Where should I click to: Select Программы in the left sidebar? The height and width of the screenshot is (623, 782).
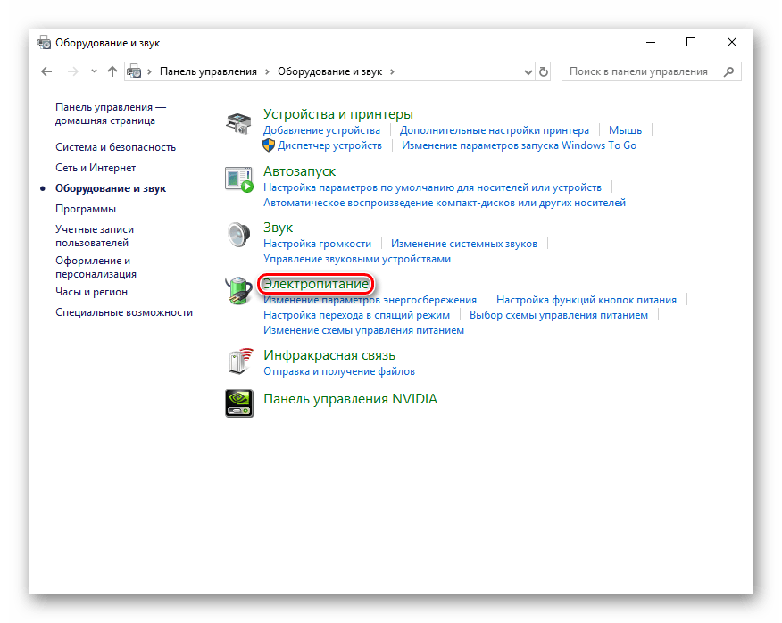pyautogui.click(x=86, y=209)
